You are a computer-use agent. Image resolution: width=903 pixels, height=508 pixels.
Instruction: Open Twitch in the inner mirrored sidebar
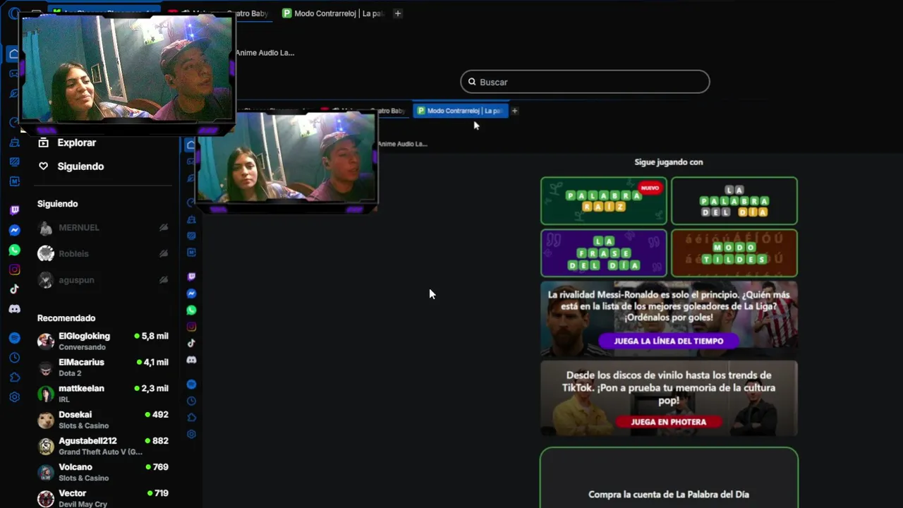pos(191,277)
